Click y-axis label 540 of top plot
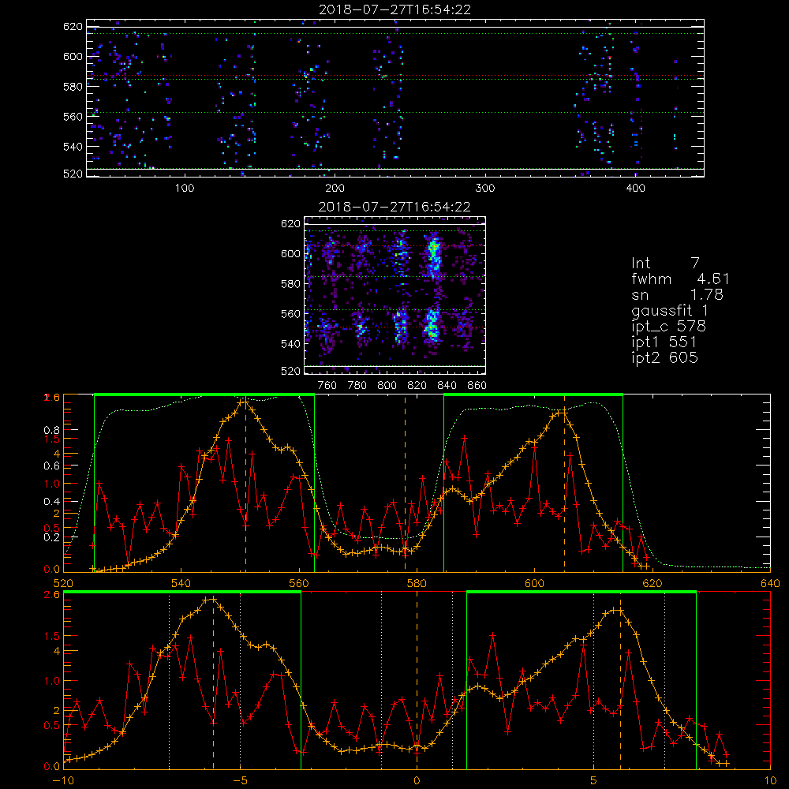The image size is (789, 789). [73, 147]
